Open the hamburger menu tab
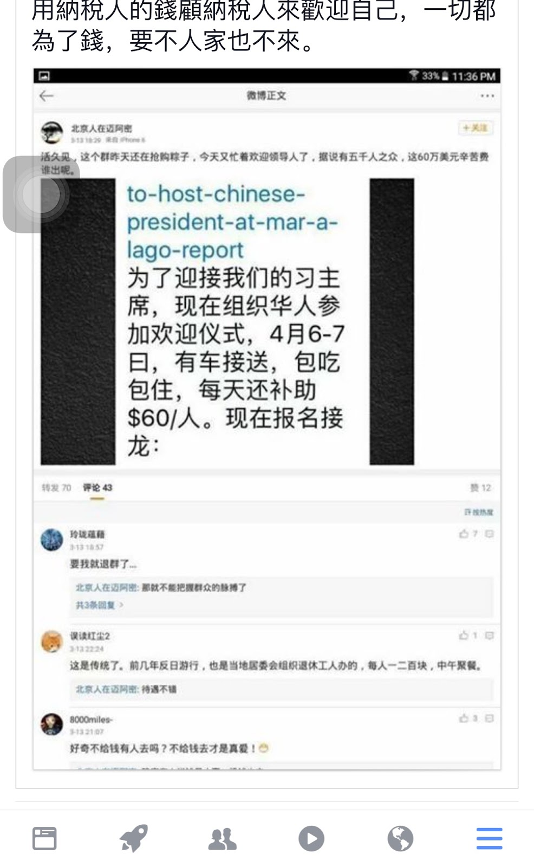 tap(489, 838)
